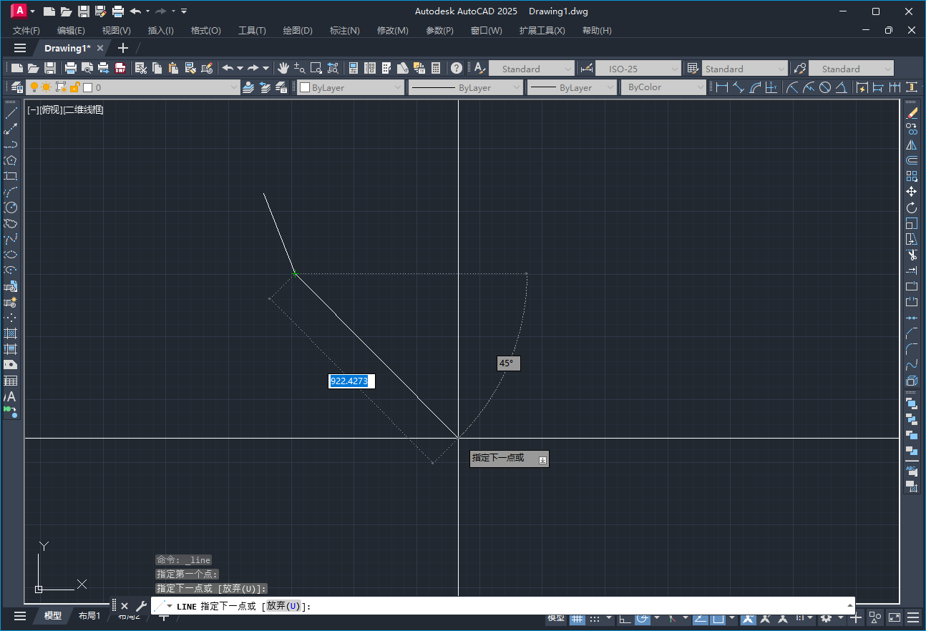The image size is (926, 631).
Task: Click the 放弃(U) command option
Action: (x=284, y=606)
